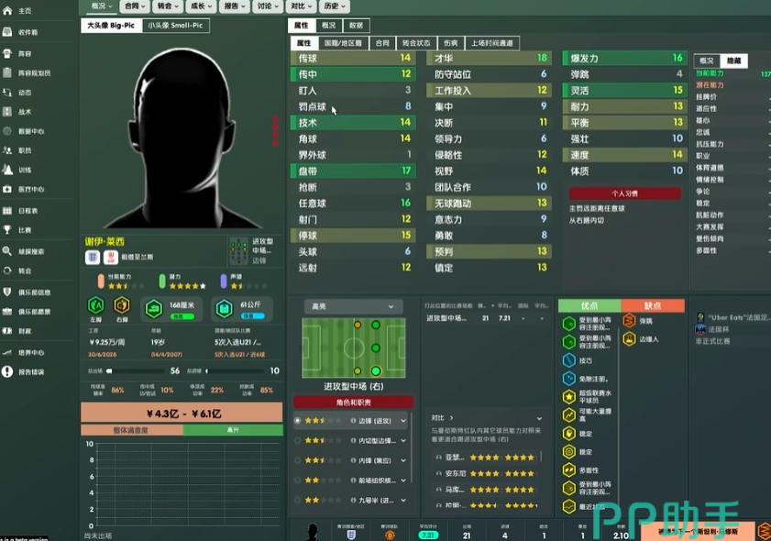Open 训练 training sidebar icon
Viewport: 771px width, 541px height.
coord(8,170)
